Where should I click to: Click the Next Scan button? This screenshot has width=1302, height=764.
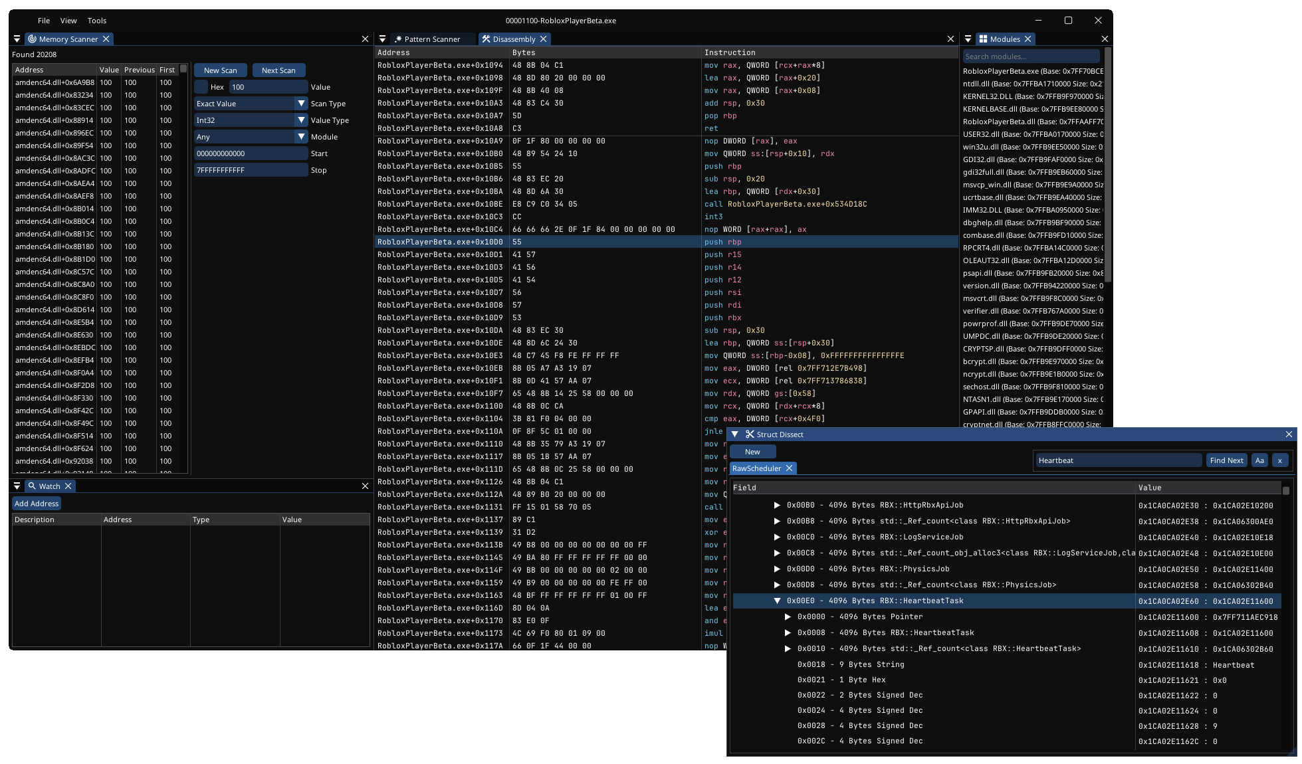pos(278,70)
